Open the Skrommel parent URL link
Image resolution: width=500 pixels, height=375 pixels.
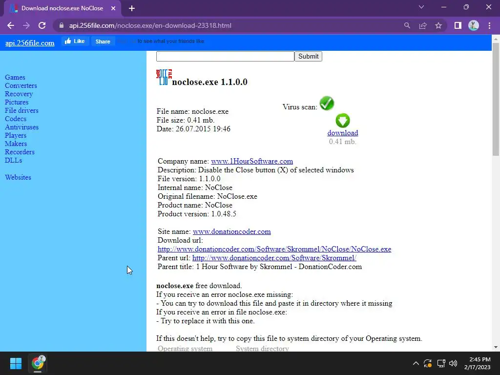point(274,258)
